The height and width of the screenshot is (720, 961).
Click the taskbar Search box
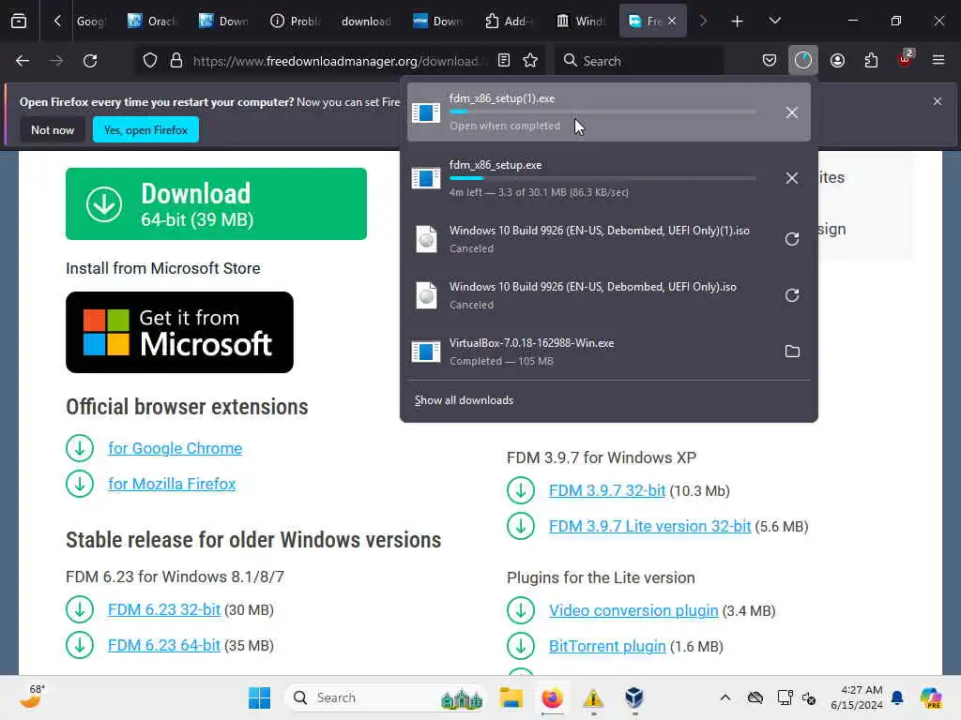[385, 697]
